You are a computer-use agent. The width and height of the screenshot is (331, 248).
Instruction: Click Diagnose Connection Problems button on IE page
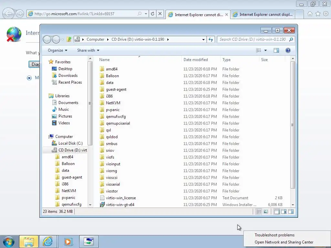click(x=34, y=64)
